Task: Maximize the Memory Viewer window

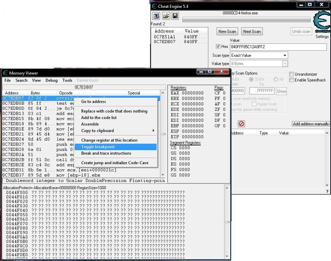Action: [x=210, y=71]
